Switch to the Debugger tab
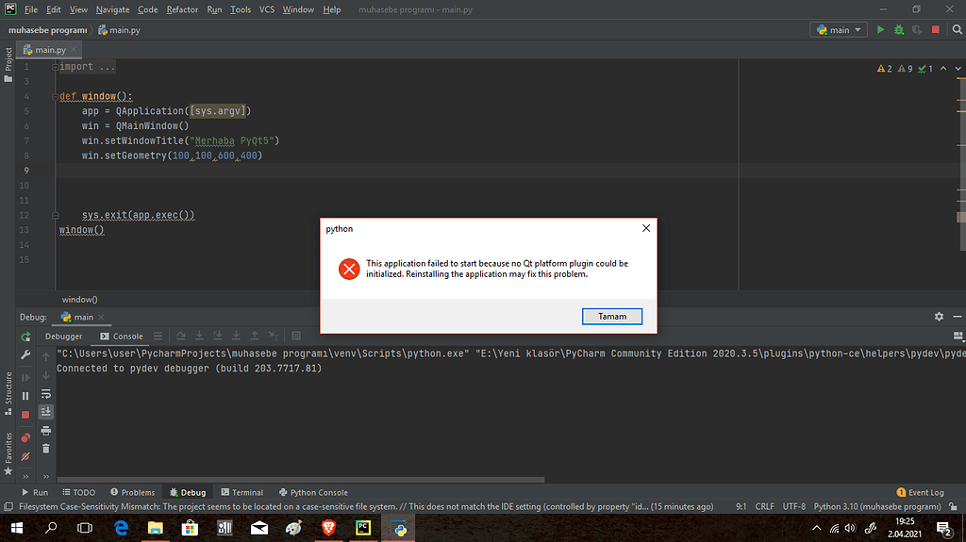This screenshot has width=966, height=542. coord(64,337)
